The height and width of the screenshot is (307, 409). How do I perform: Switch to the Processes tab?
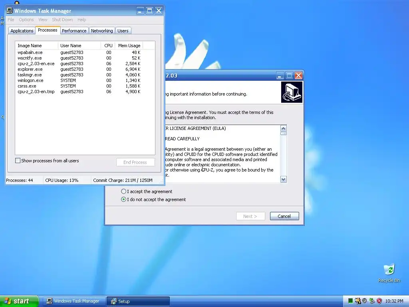[48, 30]
